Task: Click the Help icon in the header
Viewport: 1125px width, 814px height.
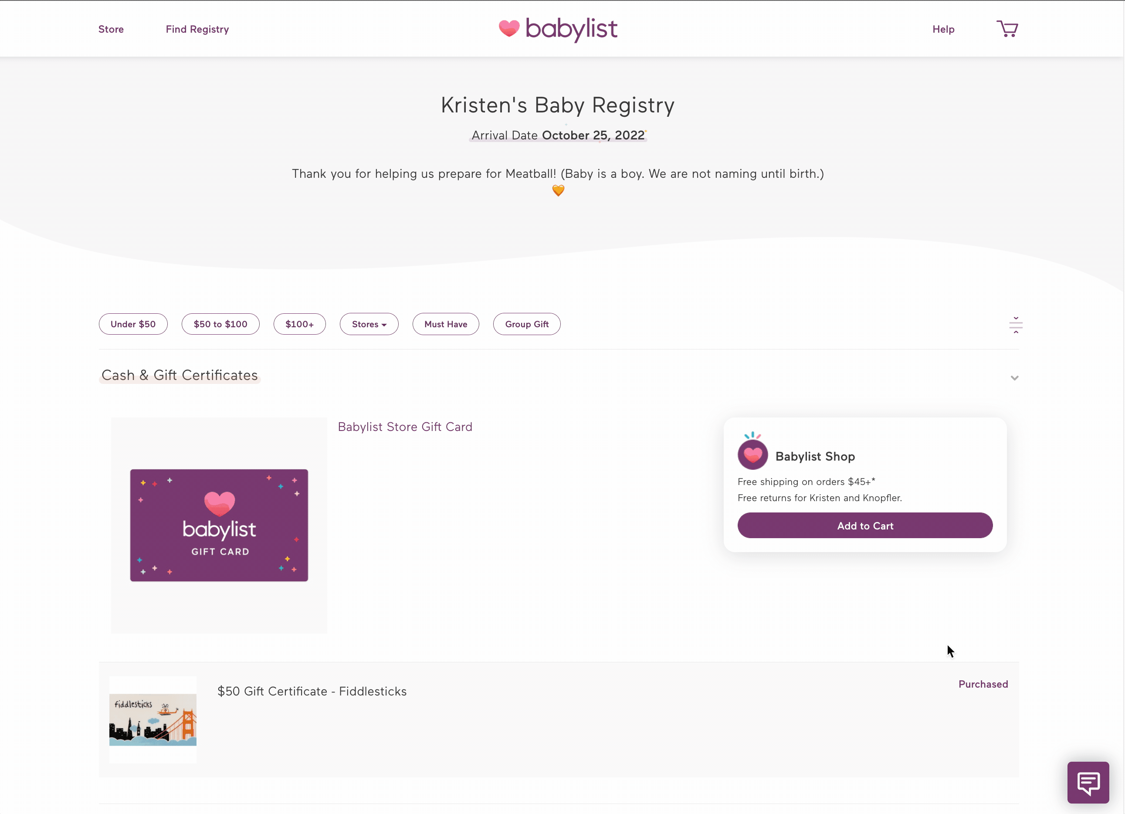Action: 942,29
